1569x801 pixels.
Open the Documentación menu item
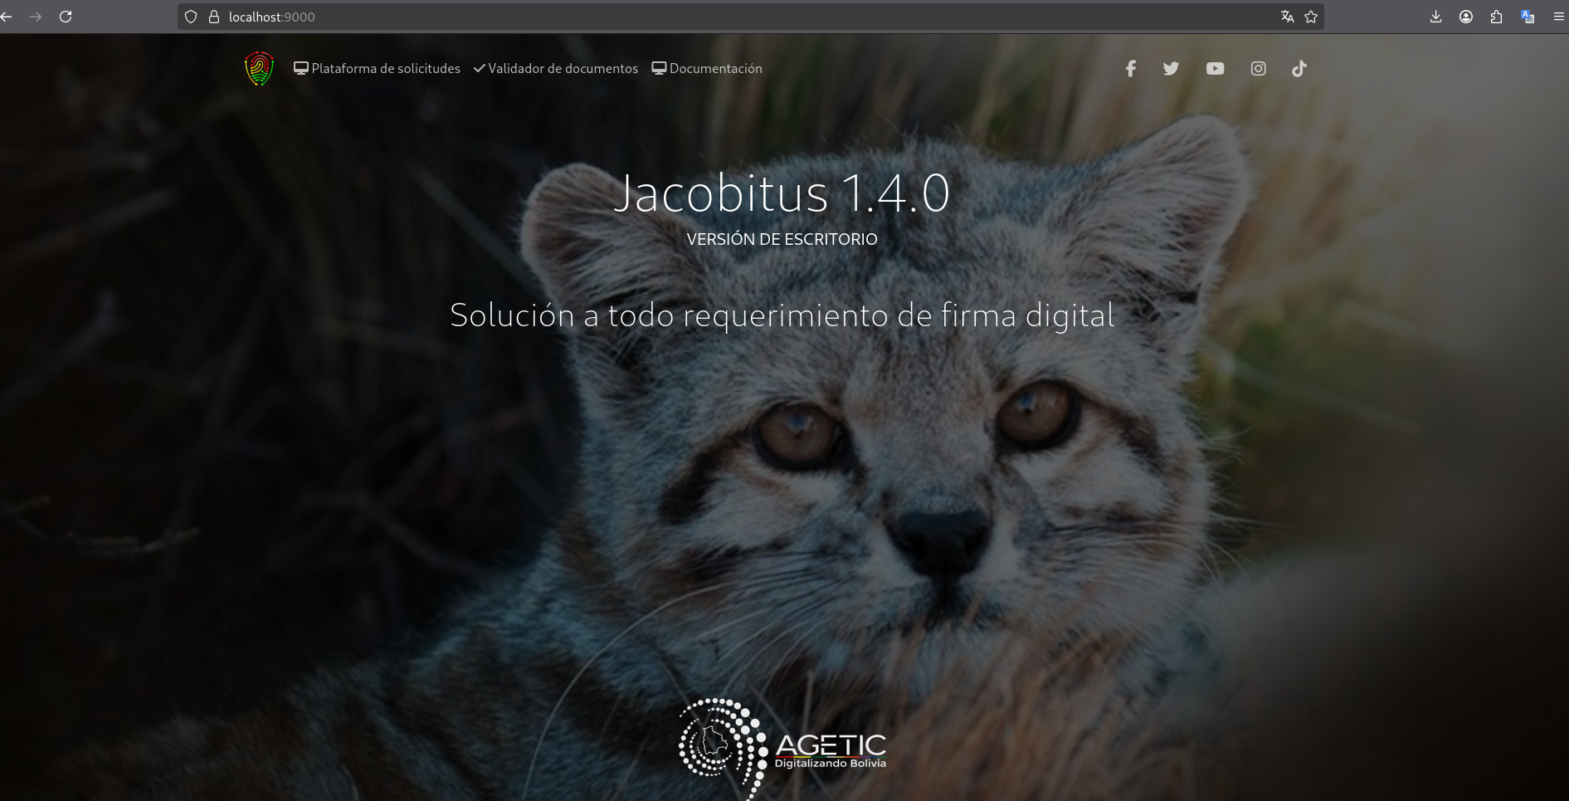[x=707, y=69]
